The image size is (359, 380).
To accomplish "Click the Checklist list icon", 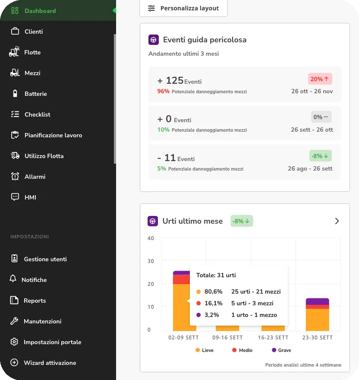I will coord(15,114).
